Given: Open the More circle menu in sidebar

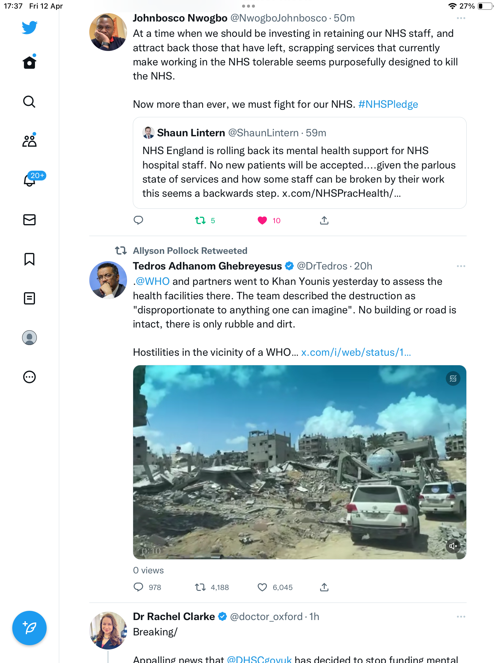Looking at the screenshot, I should coord(29,377).
